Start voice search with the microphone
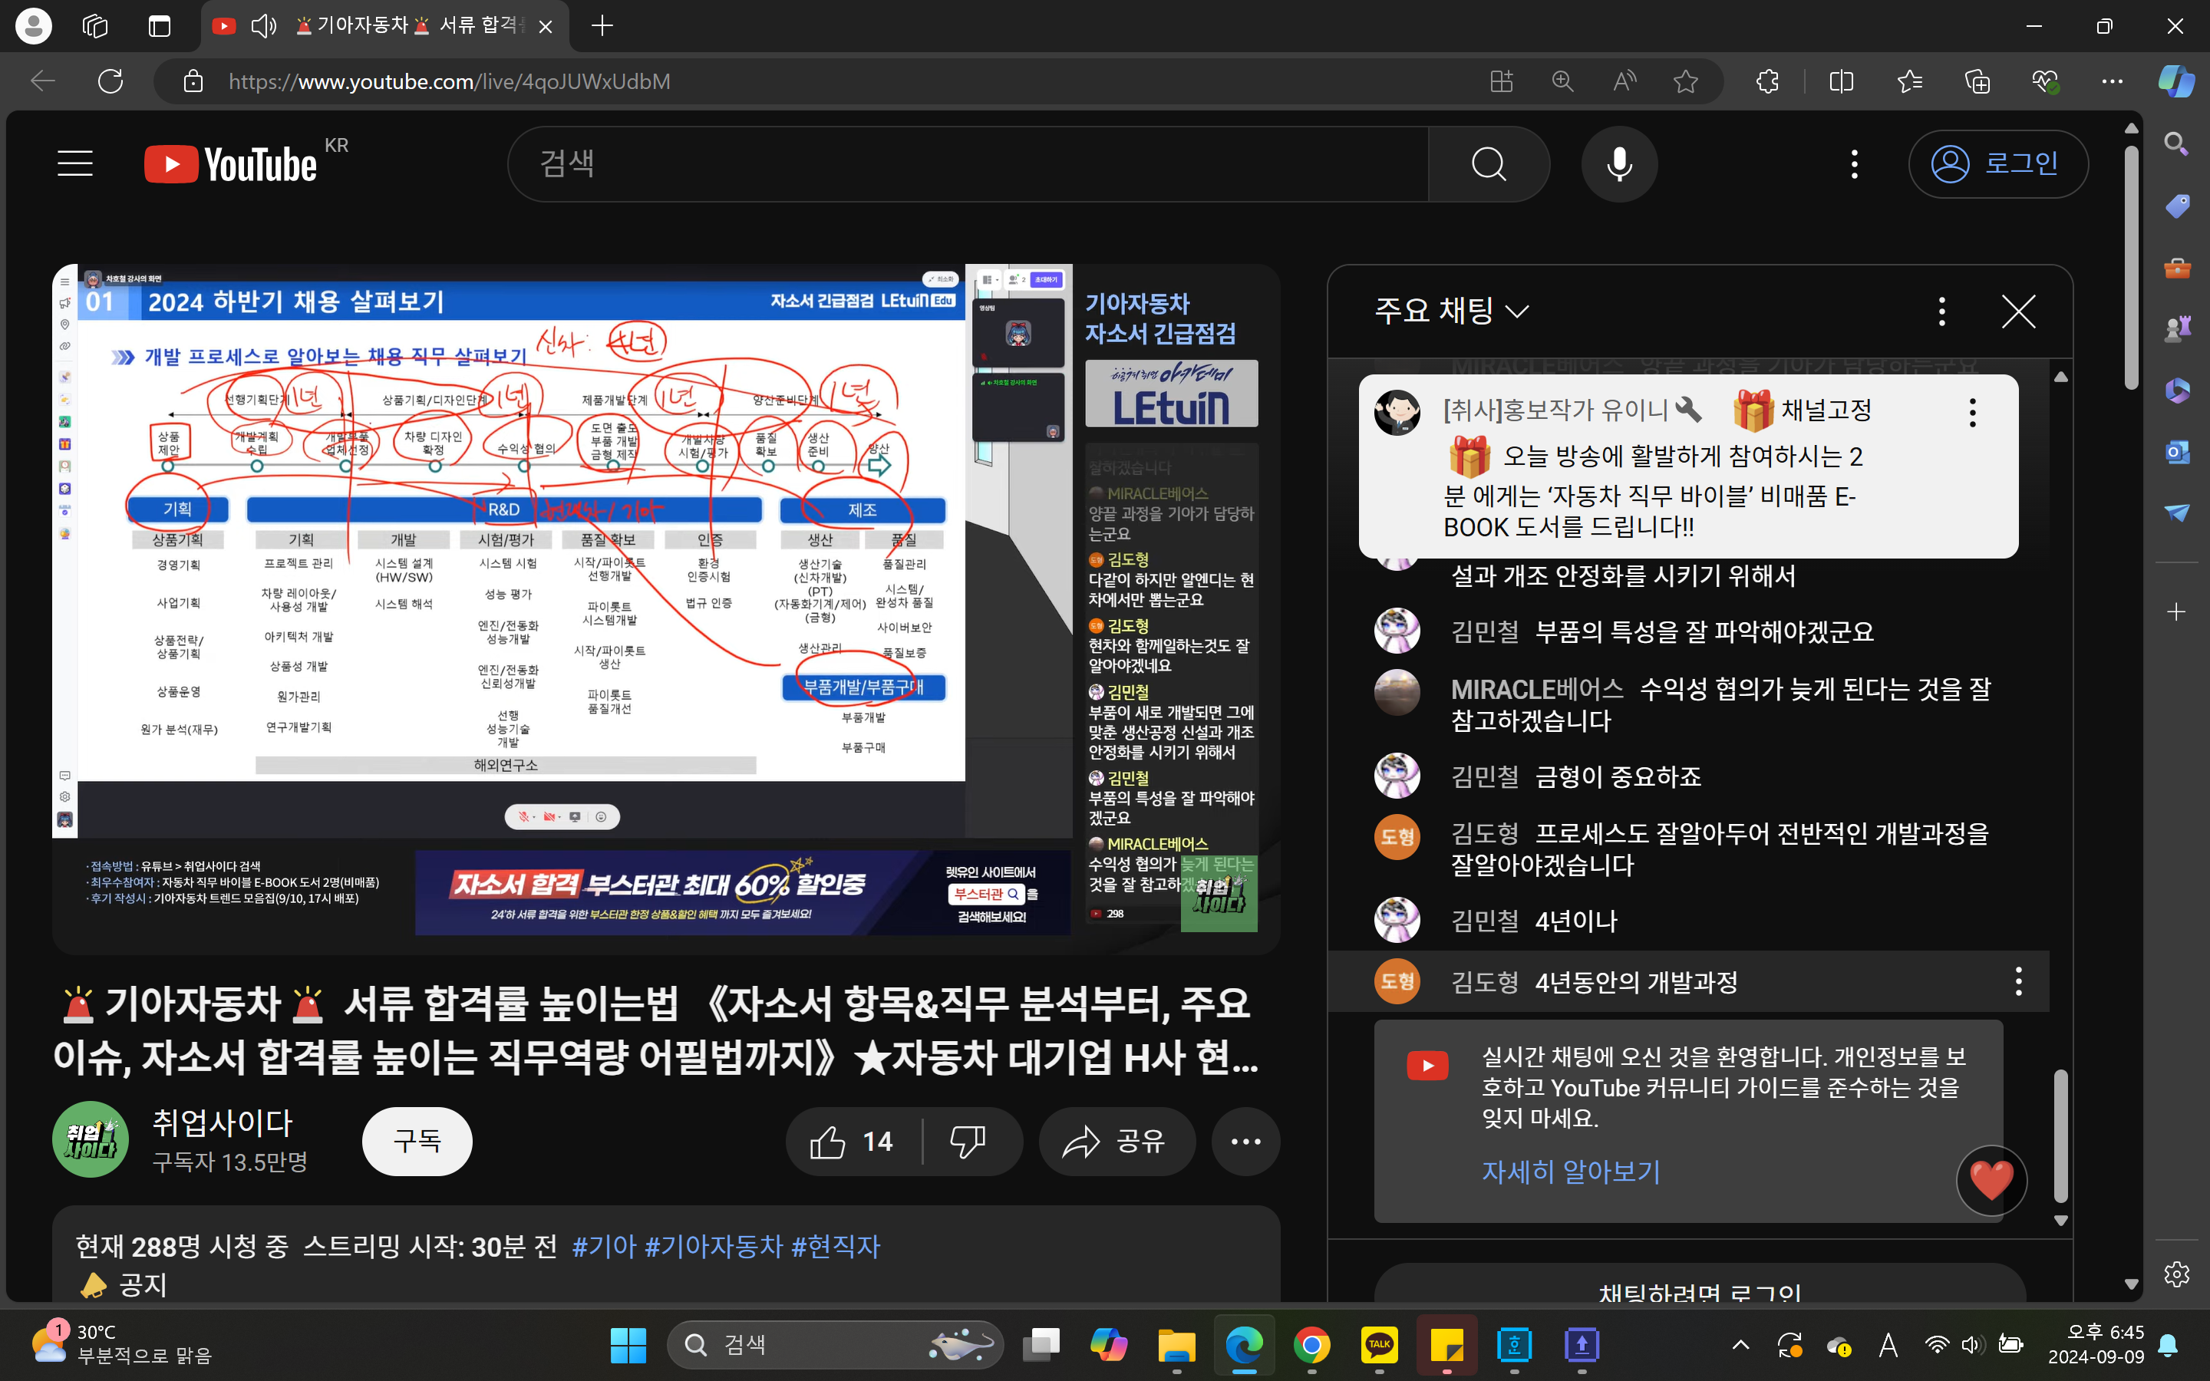2210x1381 pixels. (1619, 164)
